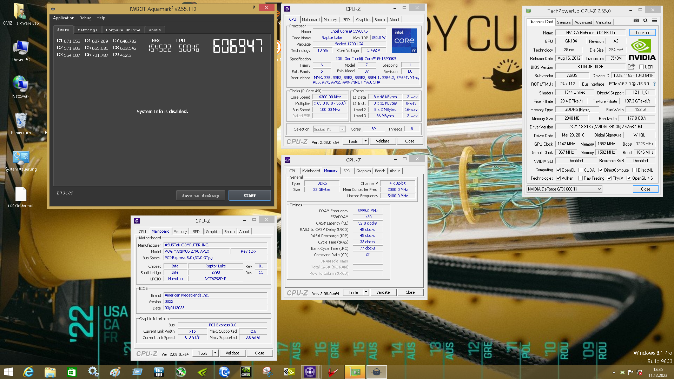Click the BIOS Version field 80.04.4B.00.2E
674x379 pixels.
point(590,67)
